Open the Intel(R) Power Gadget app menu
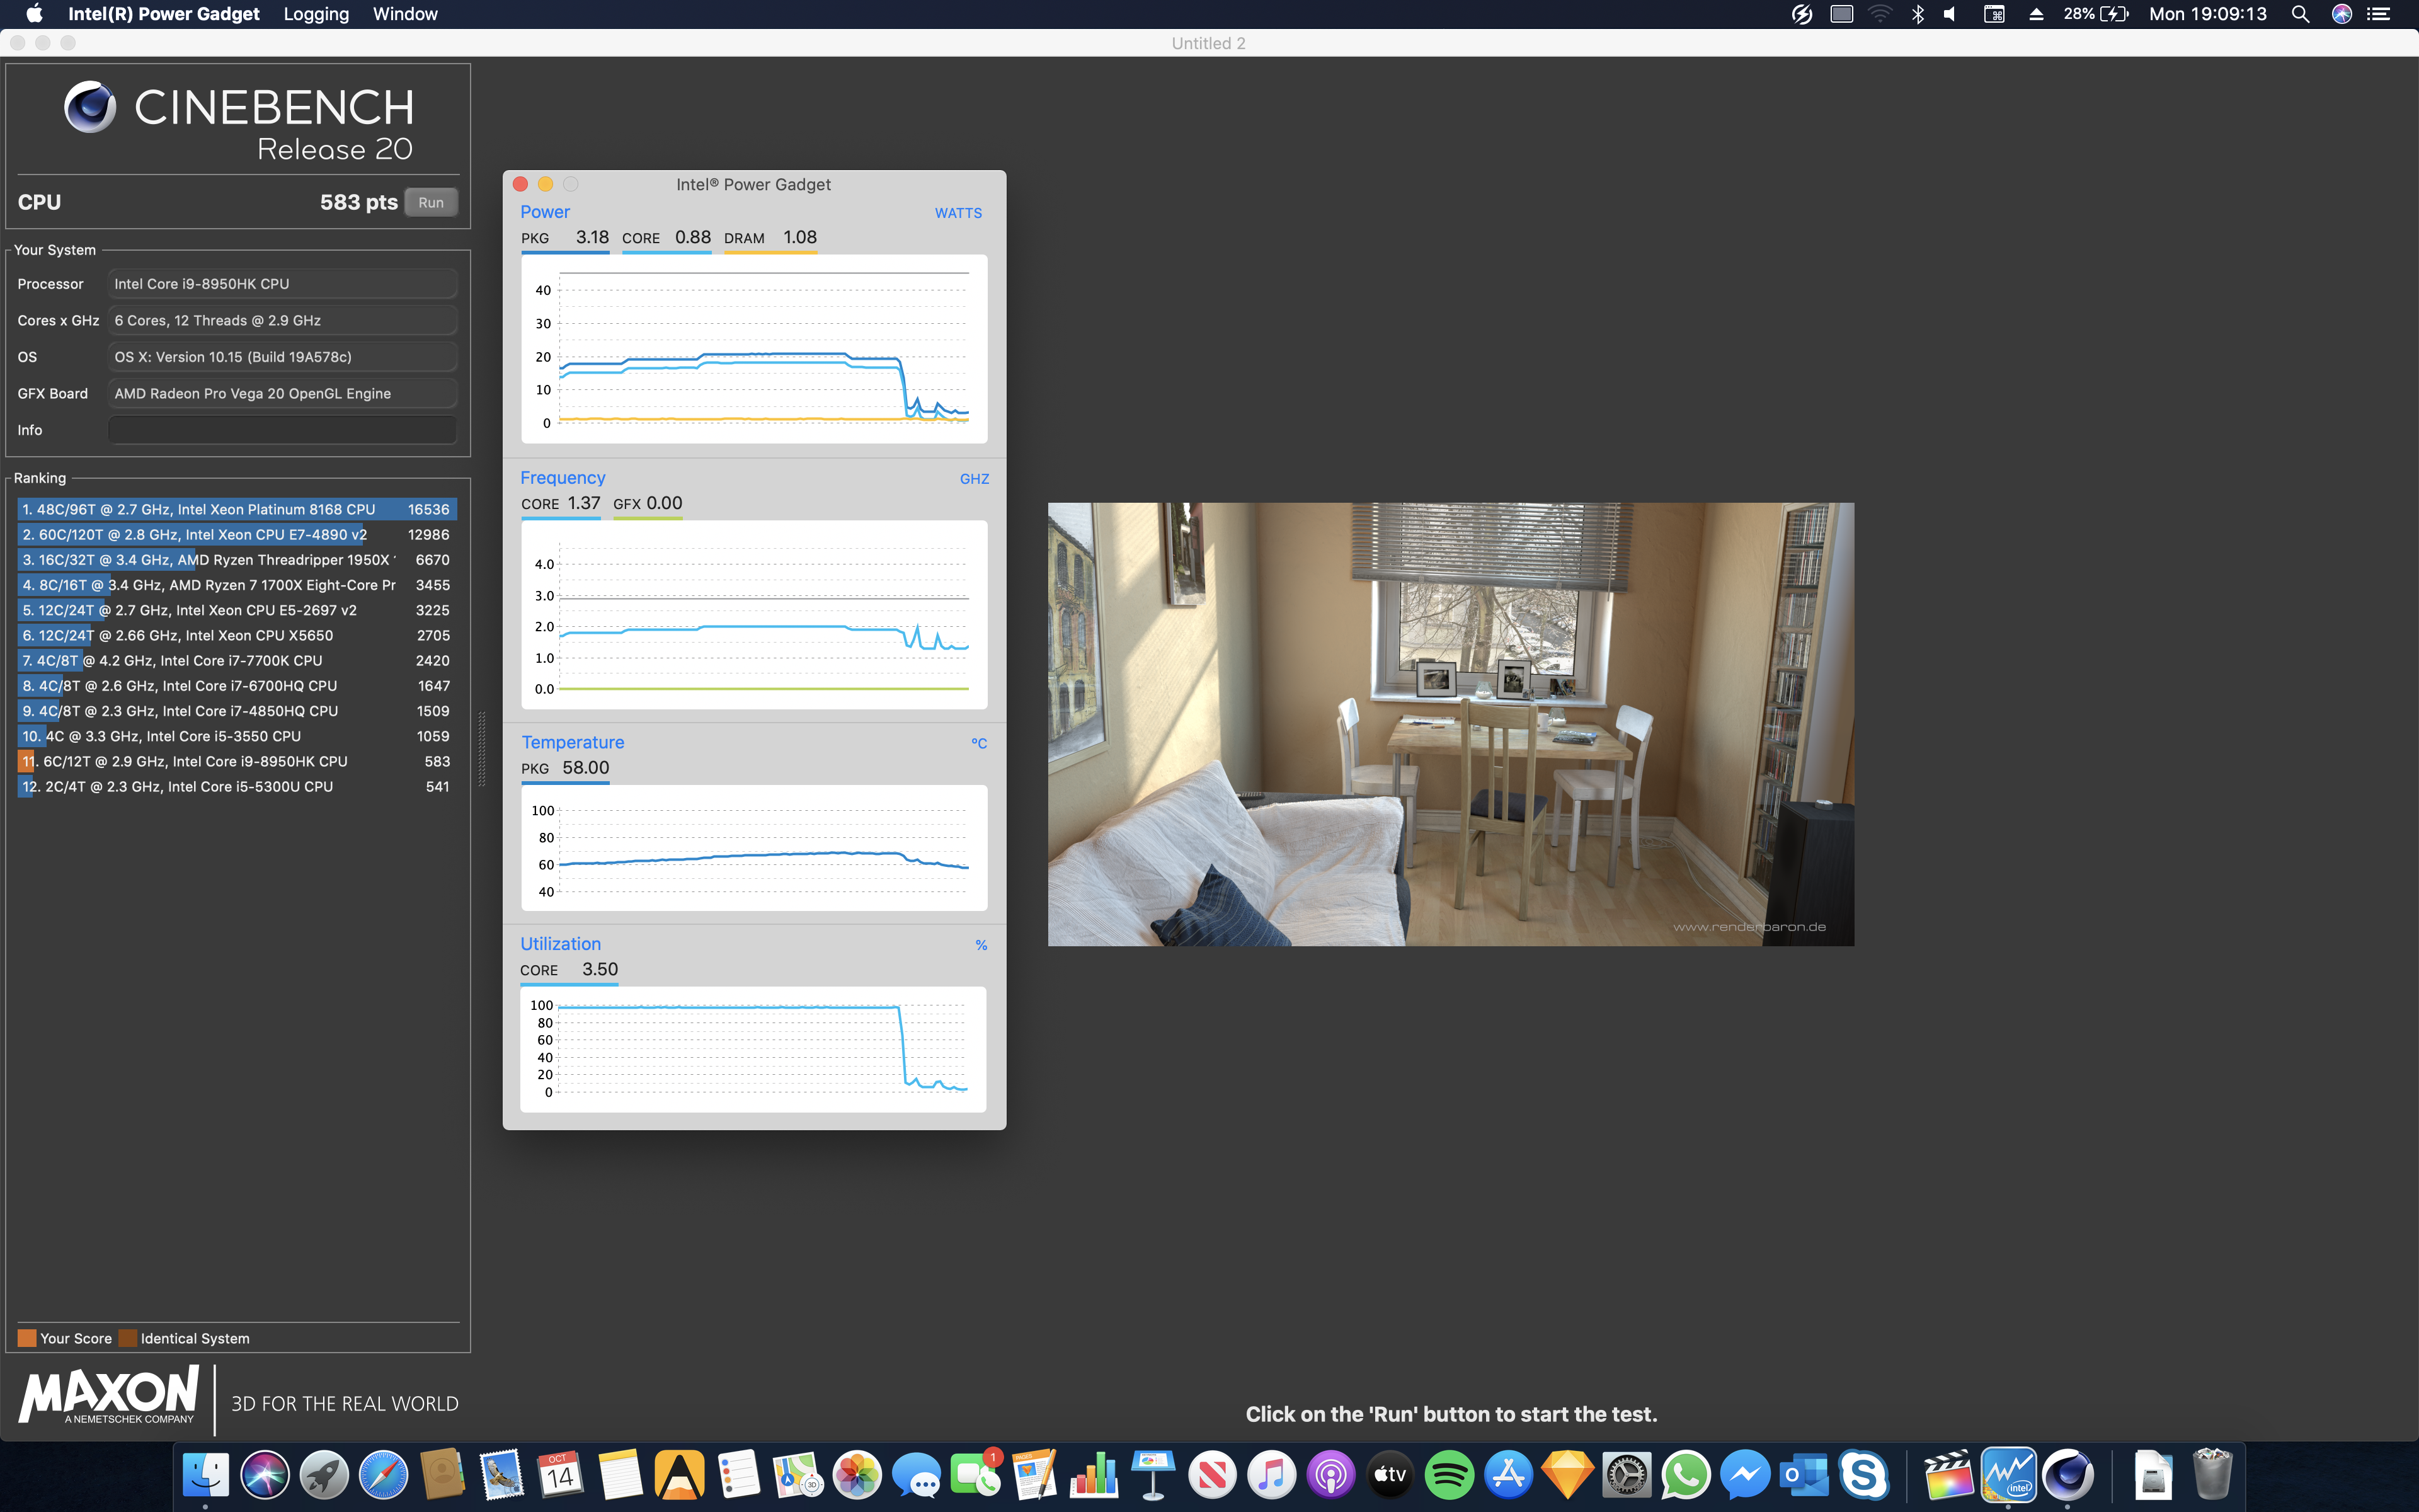This screenshot has height=1512, width=2419. pyautogui.click(x=164, y=14)
